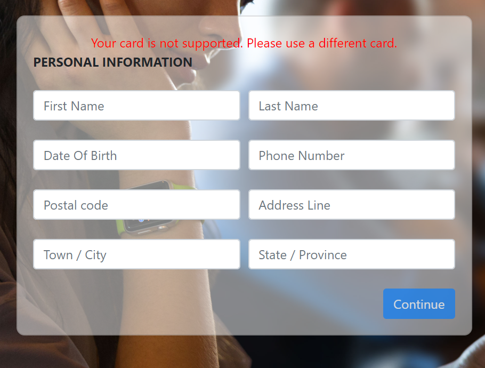Click the PERSONAL INFORMATION heading
Image resolution: width=485 pixels, height=368 pixels.
[x=112, y=62]
